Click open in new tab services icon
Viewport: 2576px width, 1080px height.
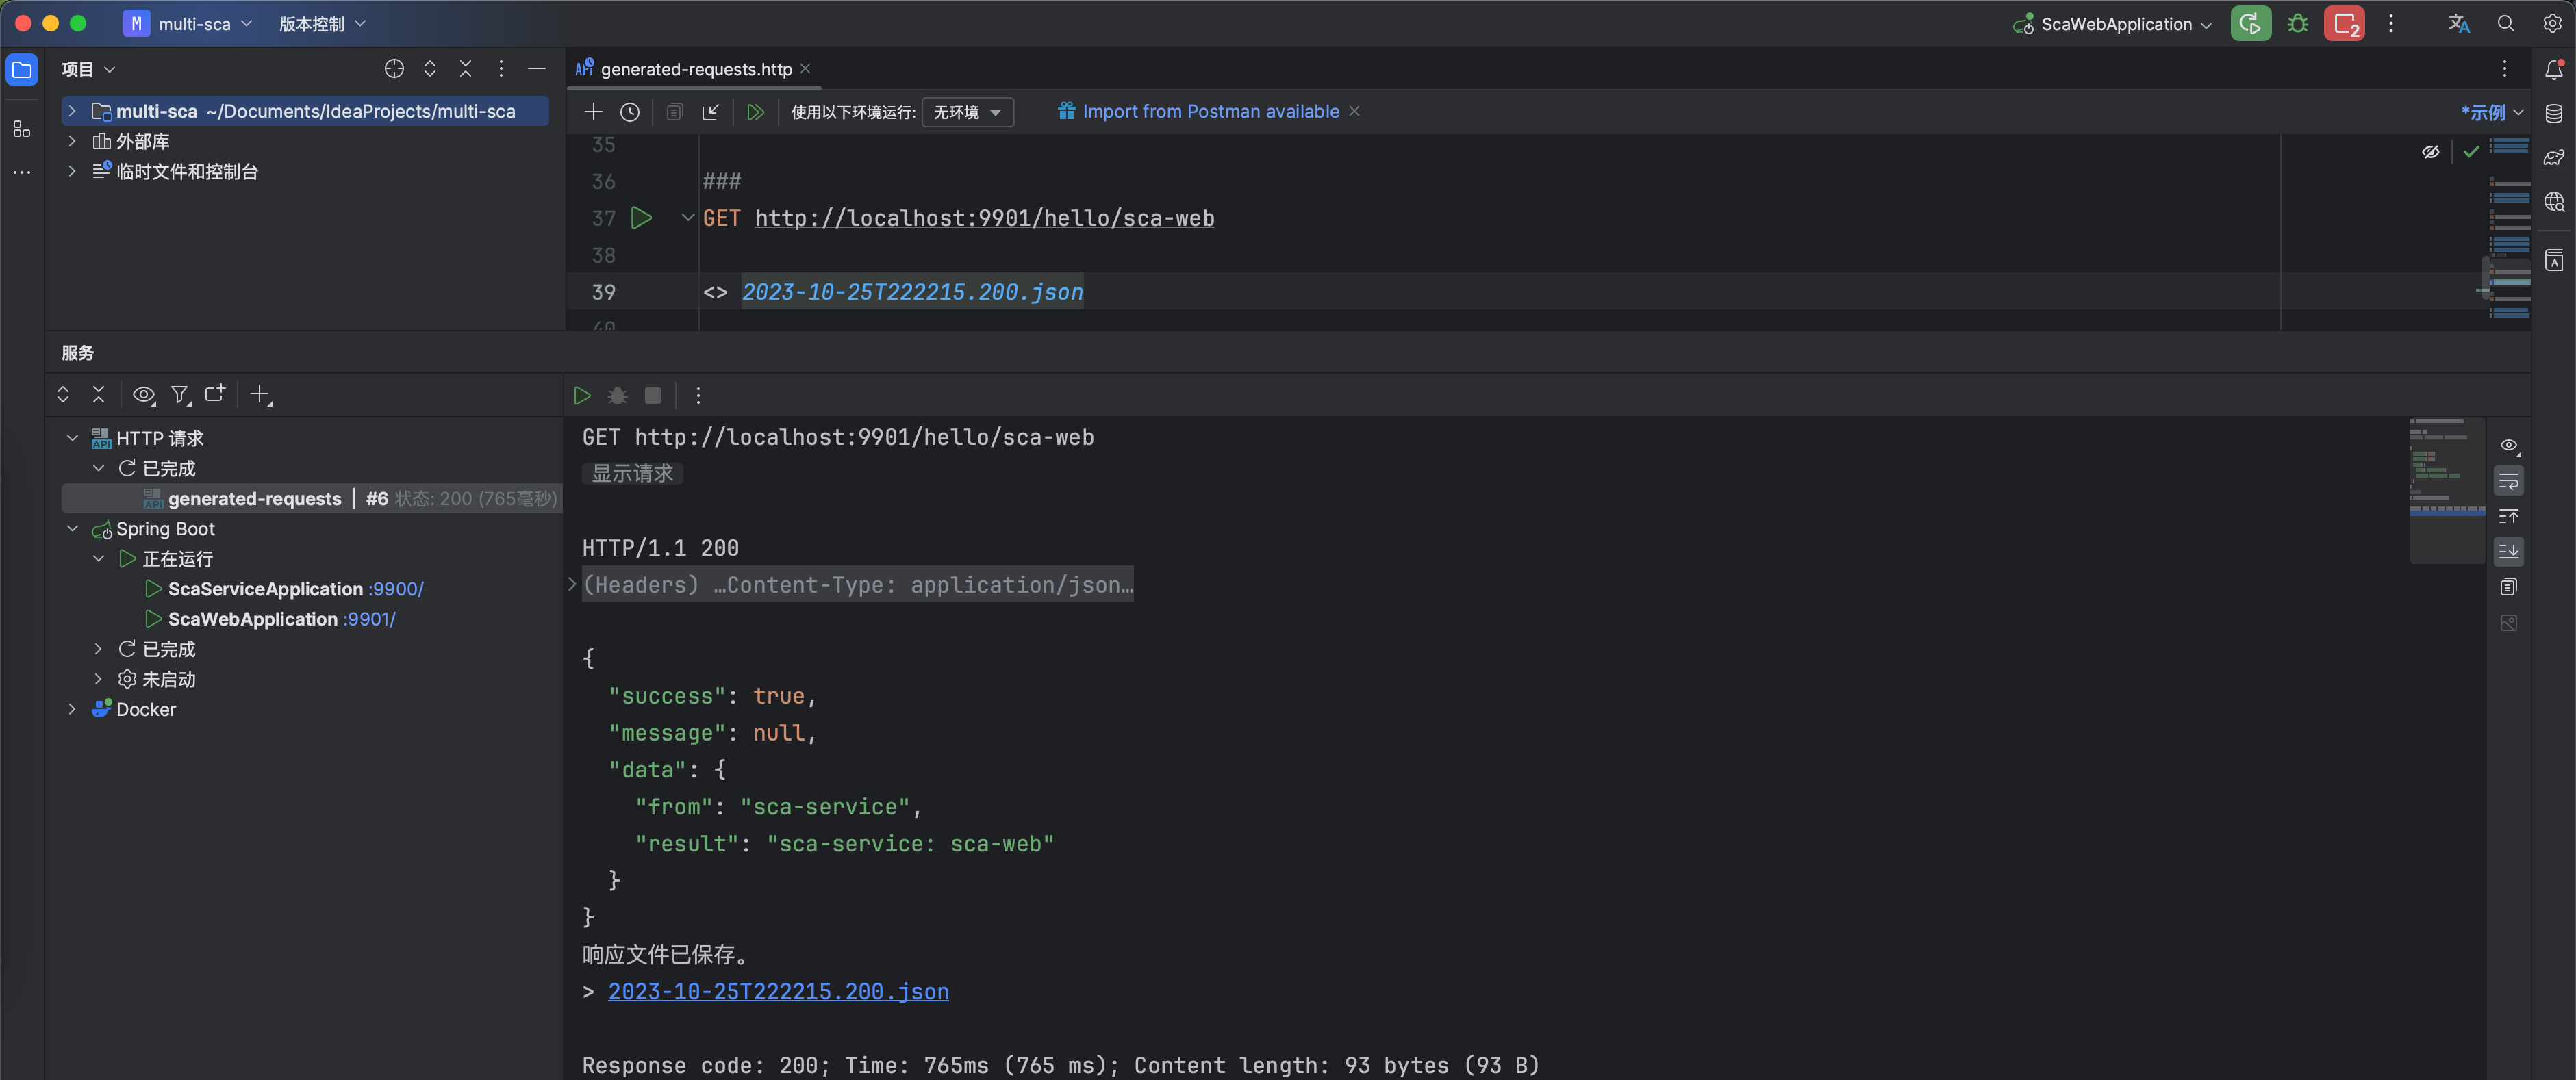(x=215, y=395)
